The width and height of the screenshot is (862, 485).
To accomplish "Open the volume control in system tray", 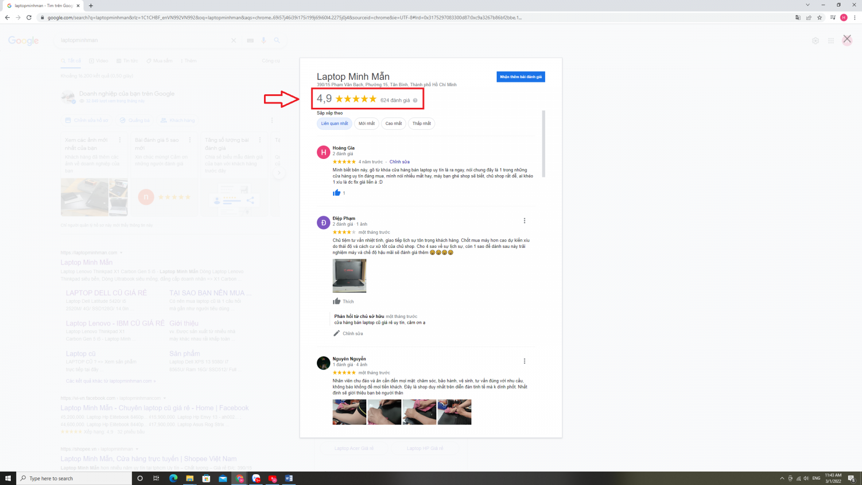I will 806,478.
